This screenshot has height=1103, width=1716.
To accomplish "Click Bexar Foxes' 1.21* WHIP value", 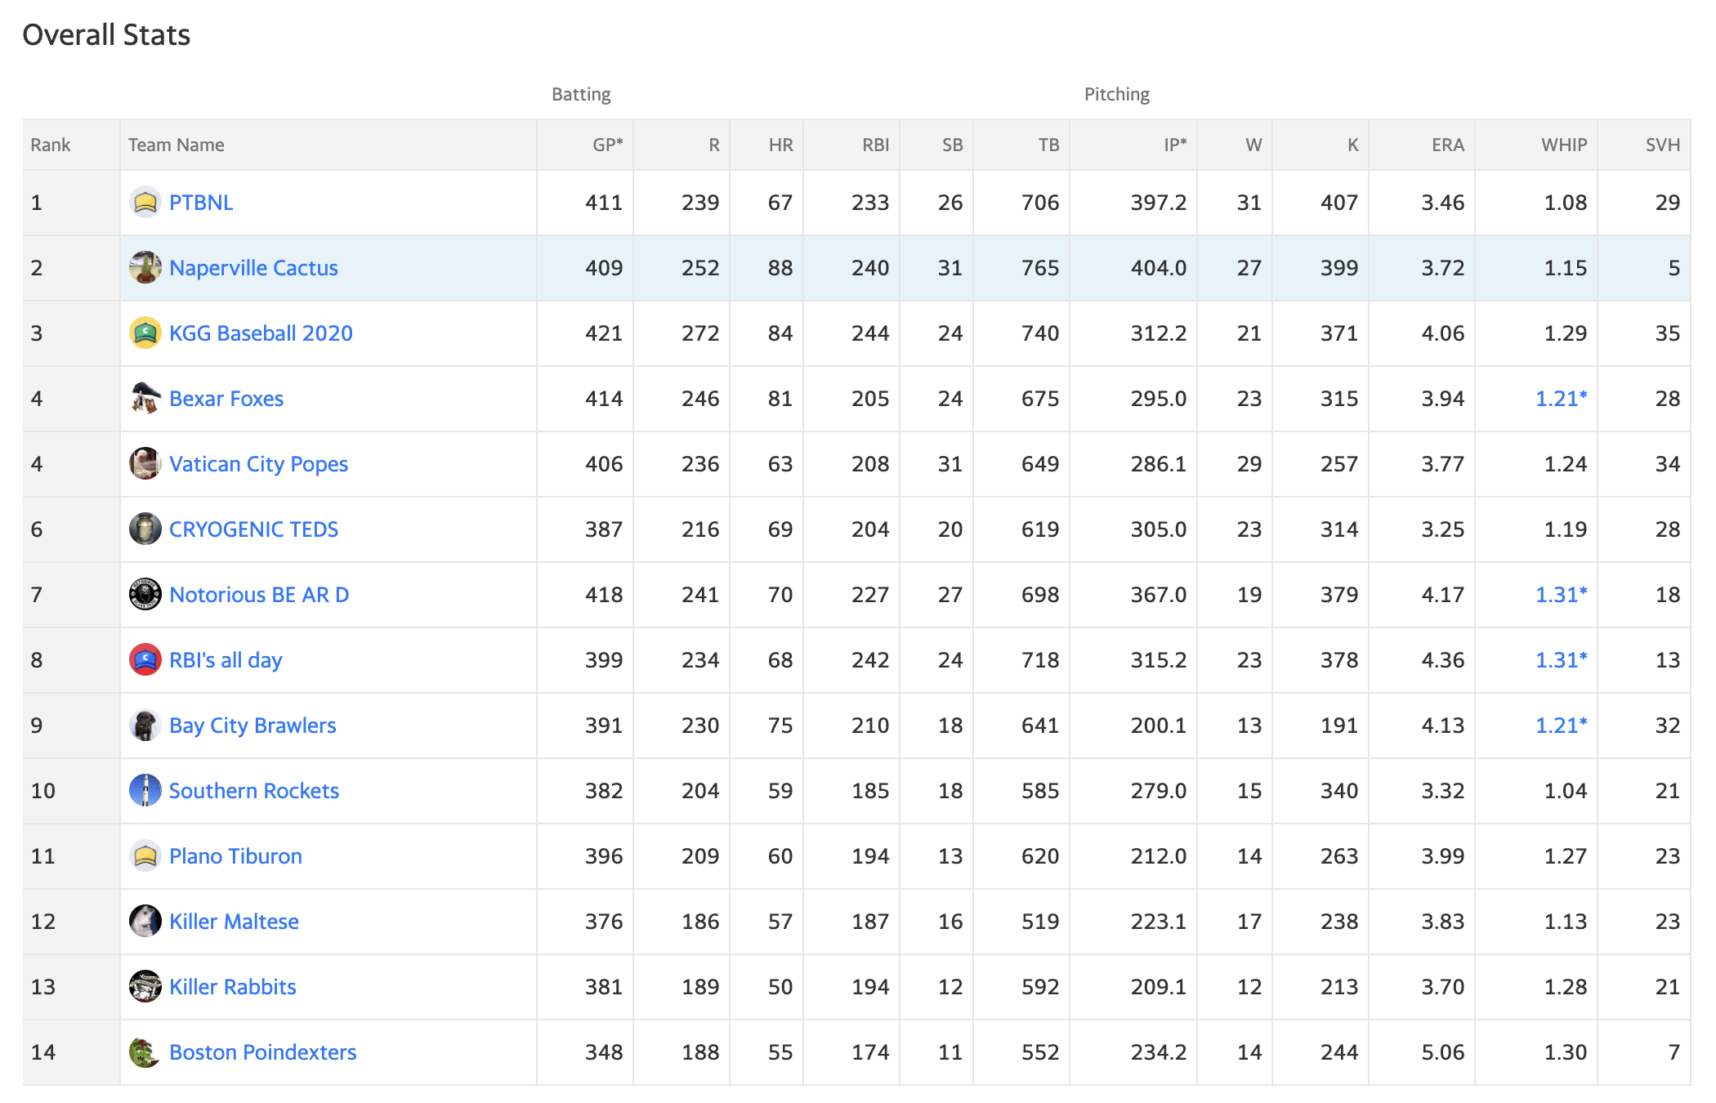I will (1561, 398).
